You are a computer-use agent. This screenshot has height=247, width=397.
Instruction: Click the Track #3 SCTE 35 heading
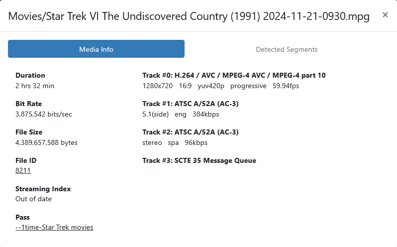[199, 160]
